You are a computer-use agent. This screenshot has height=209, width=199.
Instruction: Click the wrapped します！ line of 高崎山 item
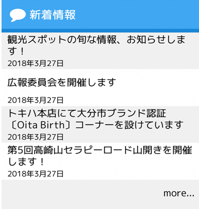coord(26,162)
